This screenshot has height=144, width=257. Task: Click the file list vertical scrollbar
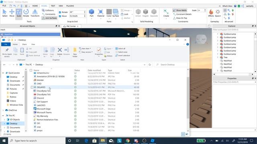(x=188, y=98)
